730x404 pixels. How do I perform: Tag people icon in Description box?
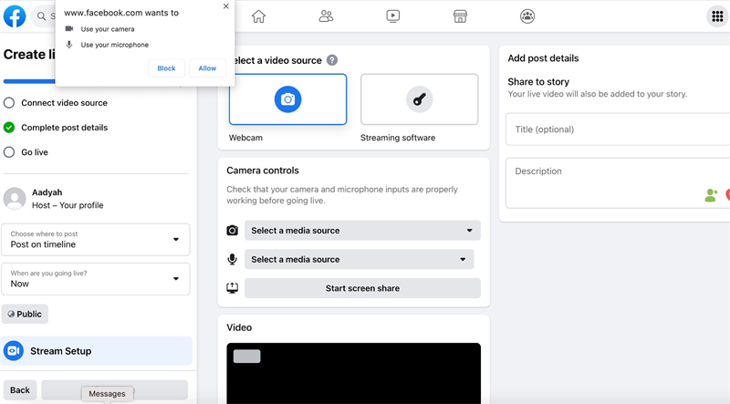(x=711, y=195)
